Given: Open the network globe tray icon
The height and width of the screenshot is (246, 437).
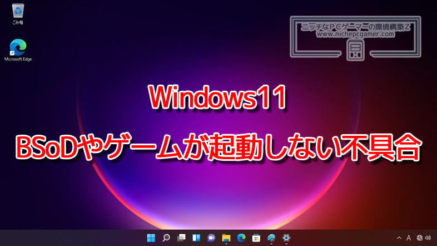Looking at the screenshot, I should 419,238.
